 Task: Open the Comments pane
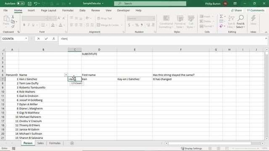coord(256,10)
